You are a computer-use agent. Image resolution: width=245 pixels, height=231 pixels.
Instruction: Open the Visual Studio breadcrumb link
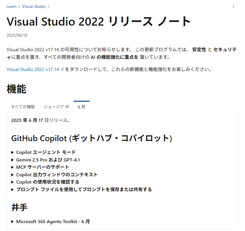[34, 7]
